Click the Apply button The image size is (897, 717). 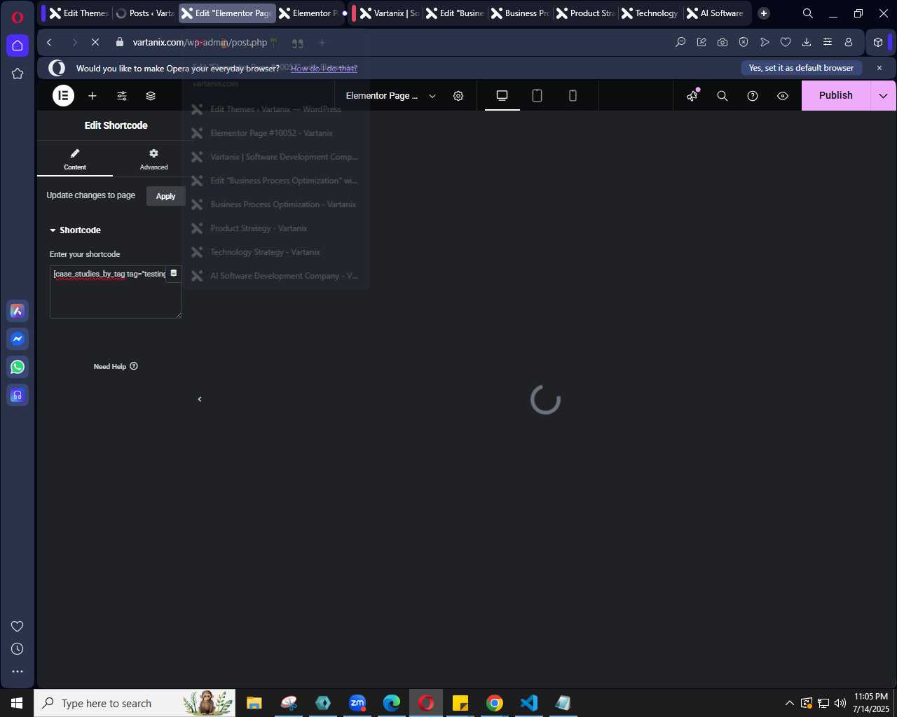(166, 196)
